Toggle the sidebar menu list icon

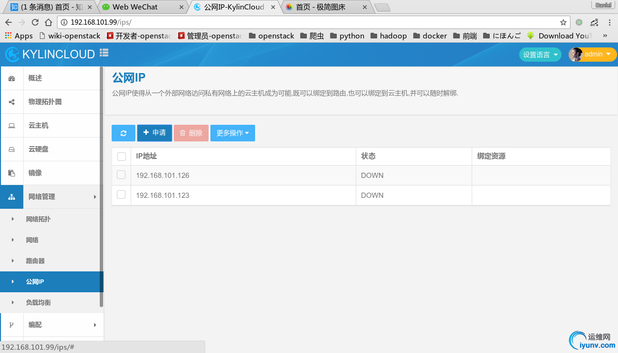(x=104, y=53)
